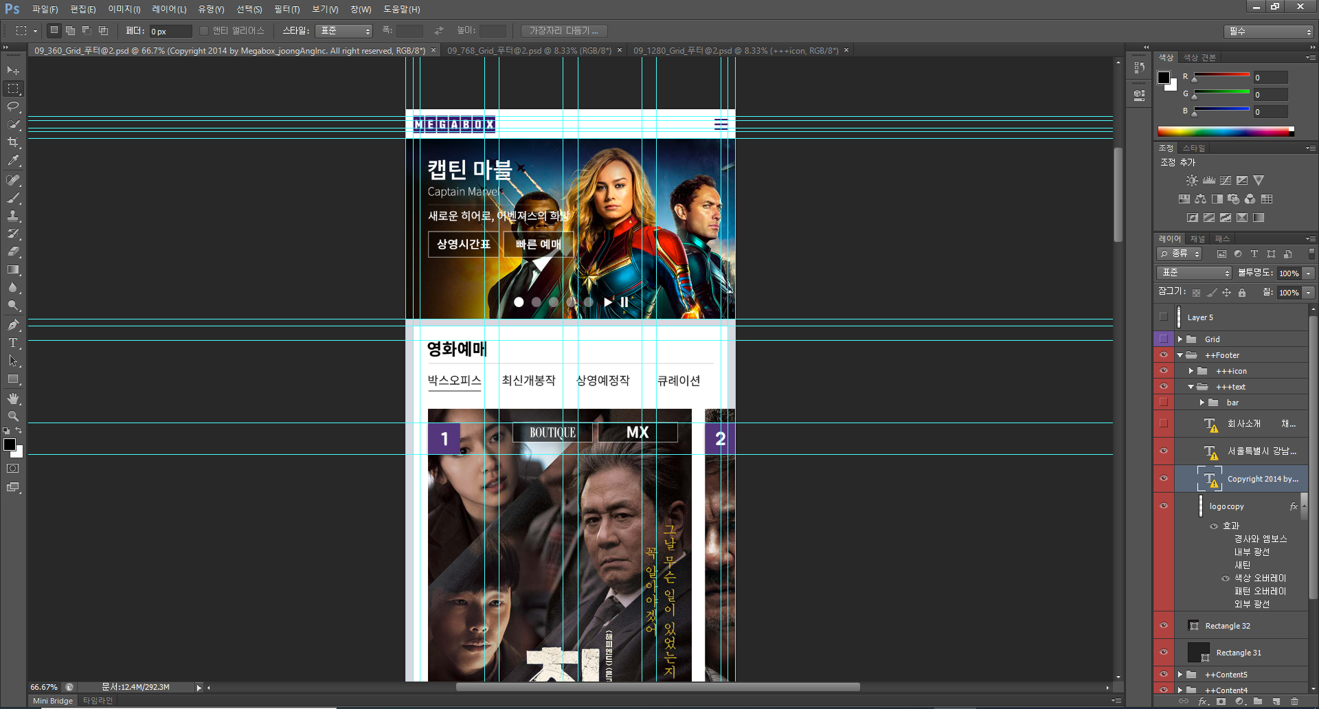Viewport: 1319px width, 709px height.
Task: Add a Curves adjustment
Action: (x=1226, y=180)
